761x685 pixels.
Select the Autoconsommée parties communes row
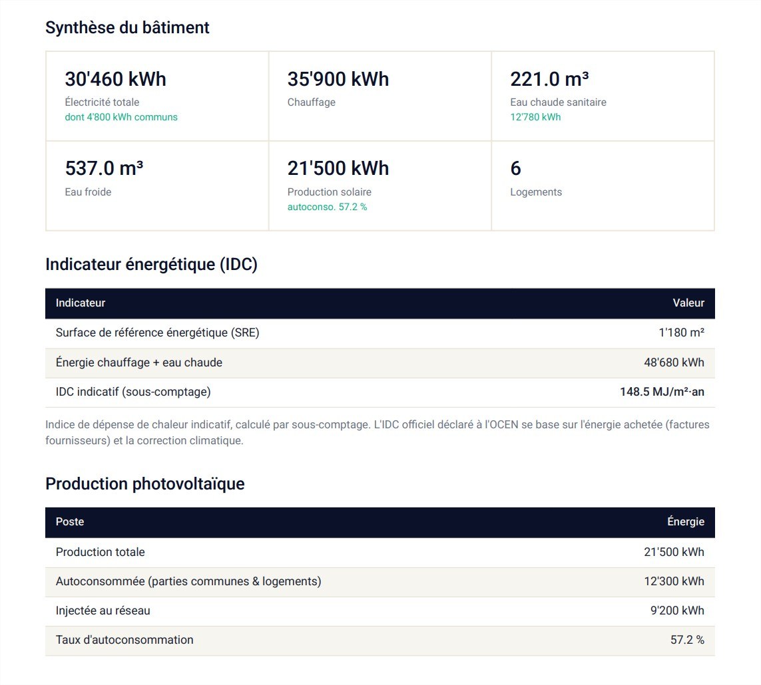[380, 582]
